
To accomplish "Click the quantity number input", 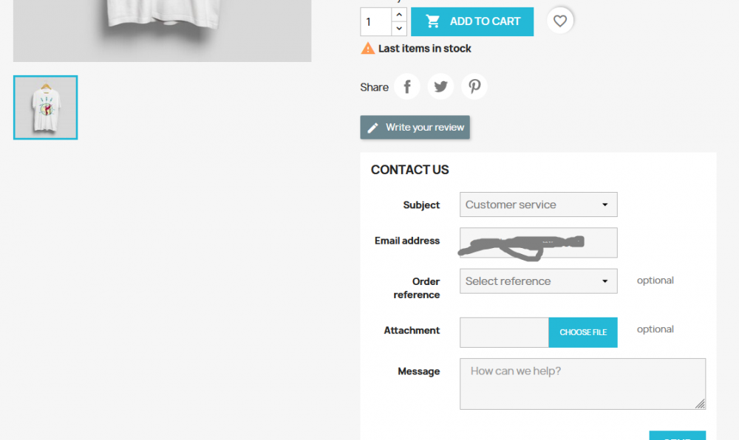I will point(376,21).
